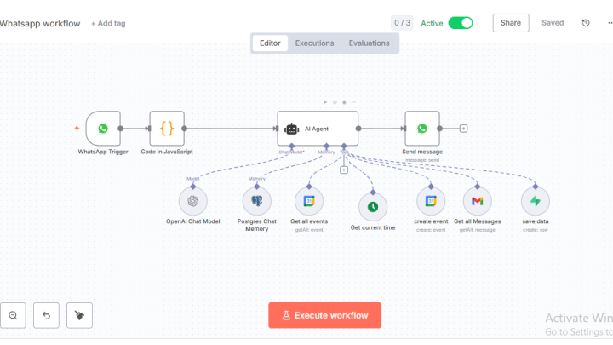Switch to the Evaluations tab
Image resolution: width=613 pixels, height=345 pixels.
coord(369,43)
